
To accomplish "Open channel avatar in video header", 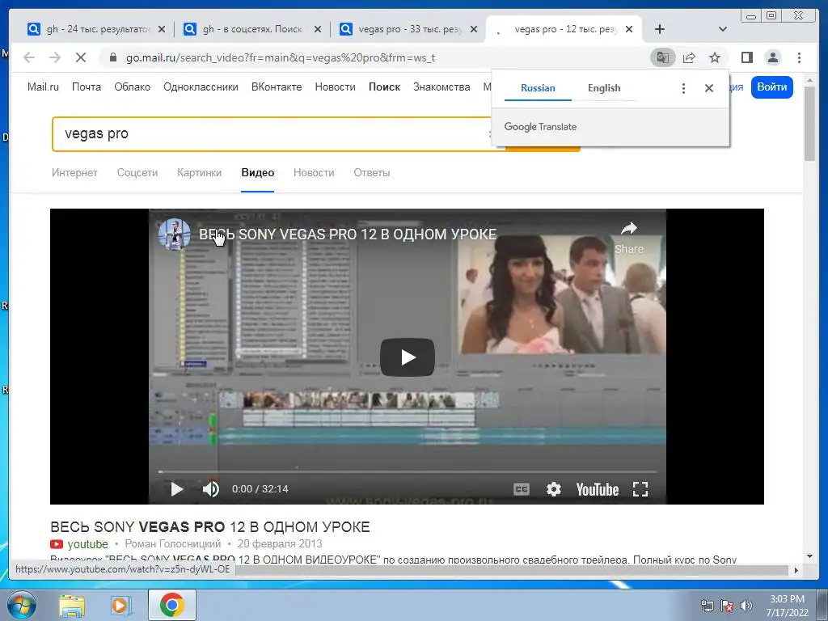I will pyautogui.click(x=175, y=234).
